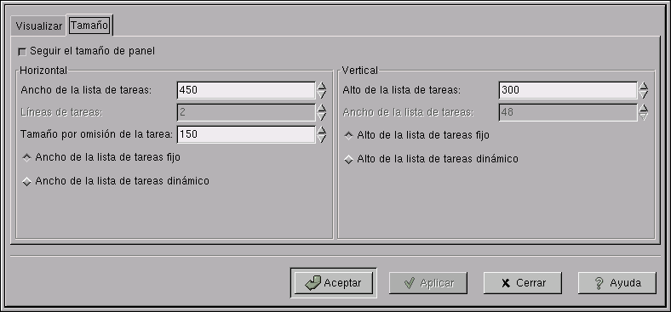671x312 pixels.
Task: Click the horizontal task list width field (450)
Action: tap(246, 90)
